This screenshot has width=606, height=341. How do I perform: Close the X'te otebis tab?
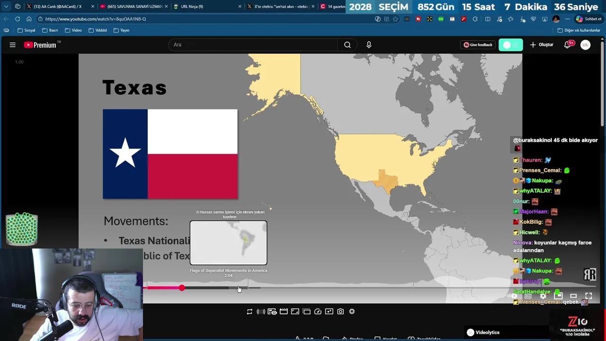point(313,7)
